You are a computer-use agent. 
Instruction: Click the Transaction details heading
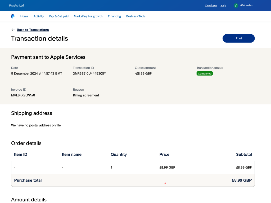pos(40,39)
